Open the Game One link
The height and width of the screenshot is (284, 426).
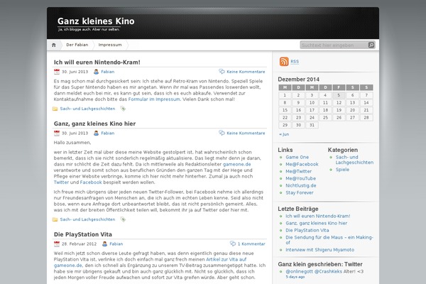pos(297,157)
